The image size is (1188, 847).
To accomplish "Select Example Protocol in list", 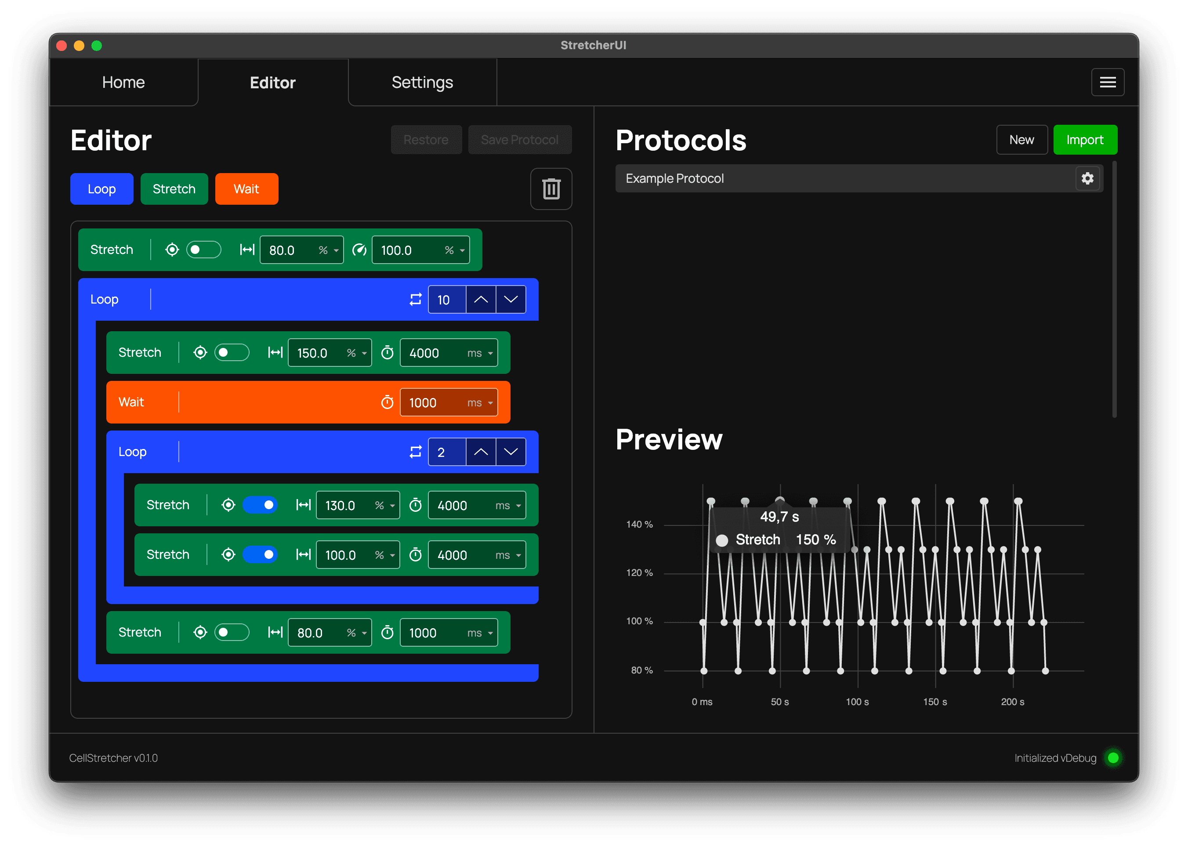I will tap(859, 178).
